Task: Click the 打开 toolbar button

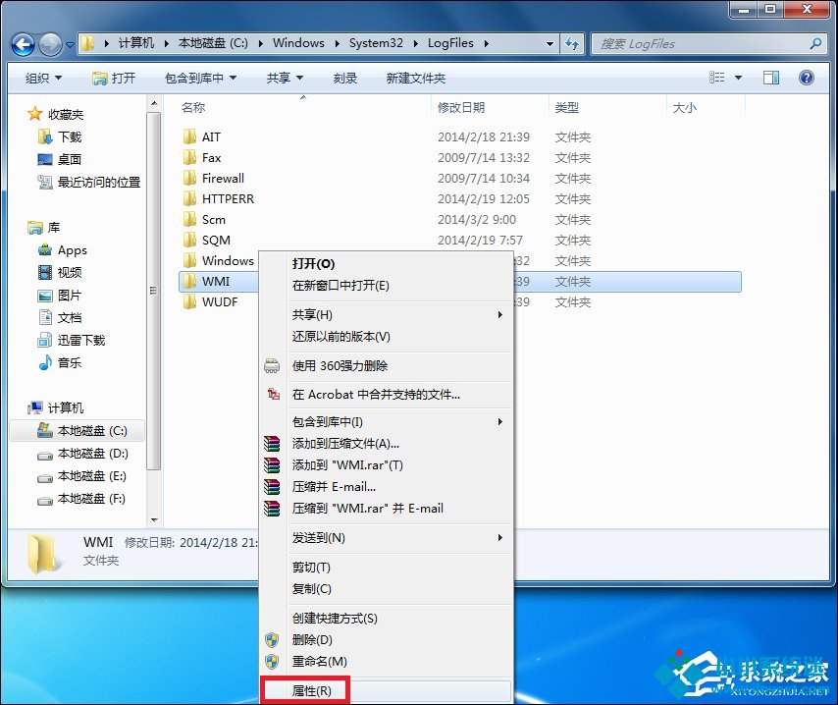Action: click(x=114, y=79)
